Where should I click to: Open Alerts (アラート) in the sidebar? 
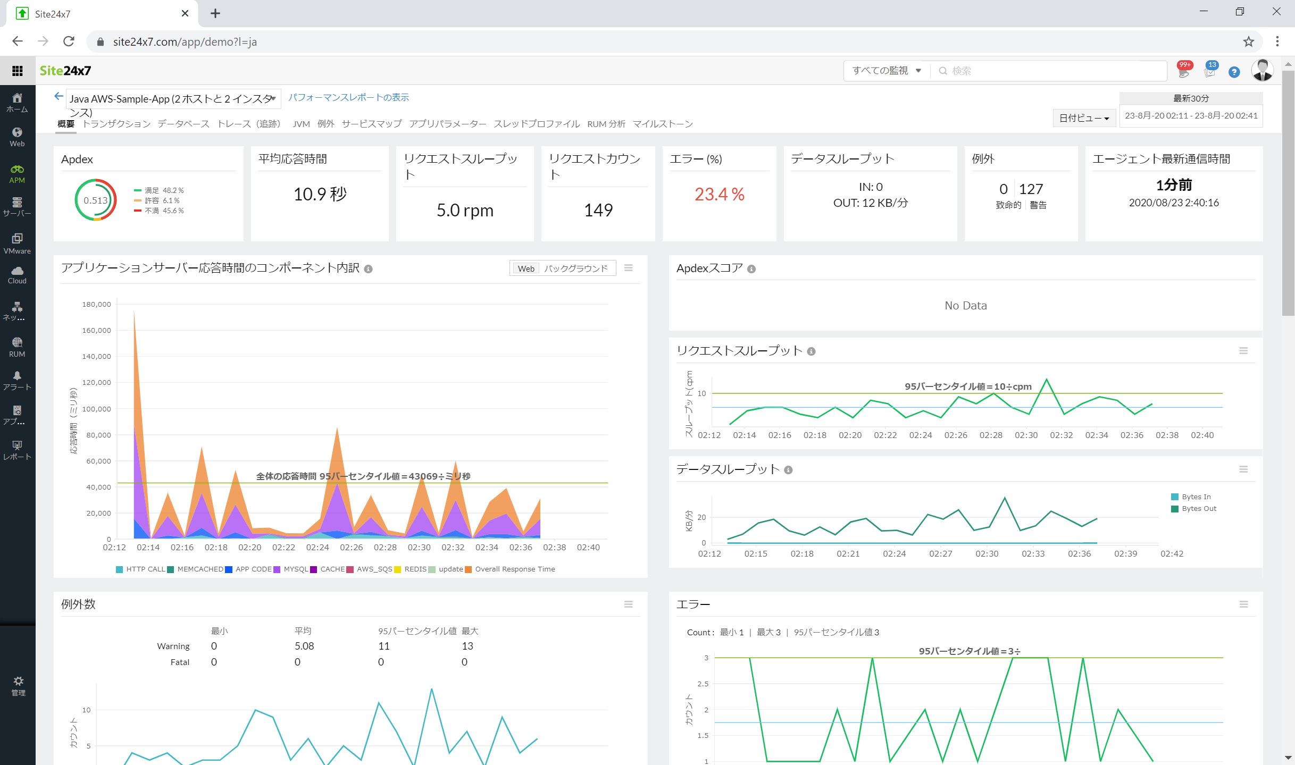18,381
